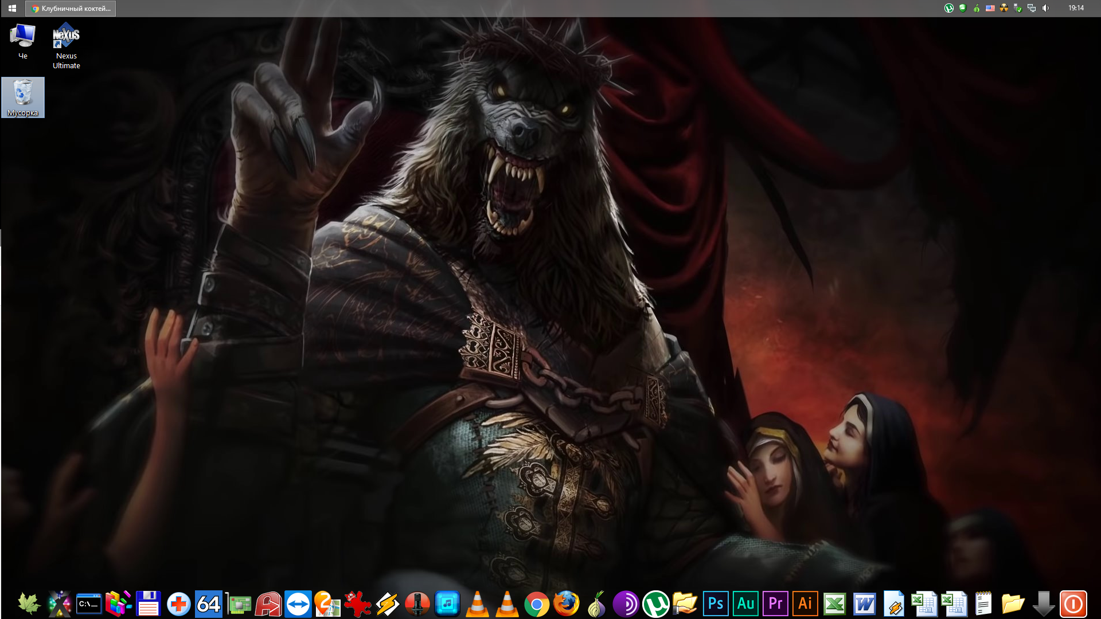Open Adobe Audition dock icon

[745, 604]
